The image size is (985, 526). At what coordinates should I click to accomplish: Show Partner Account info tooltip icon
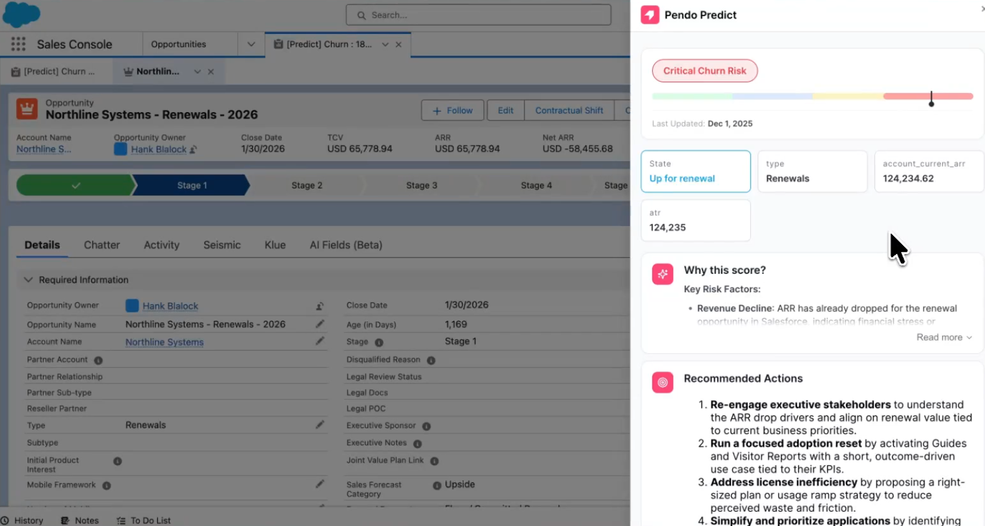pyautogui.click(x=99, y=360)
